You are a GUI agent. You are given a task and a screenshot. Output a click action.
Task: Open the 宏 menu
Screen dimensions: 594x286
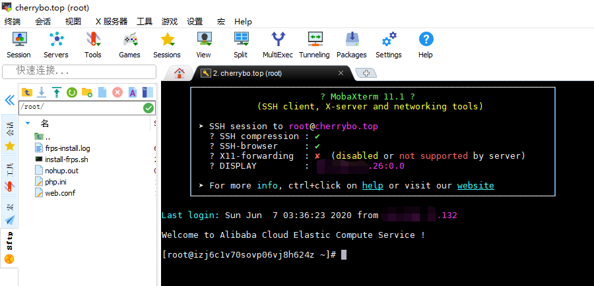pos(221,22)
